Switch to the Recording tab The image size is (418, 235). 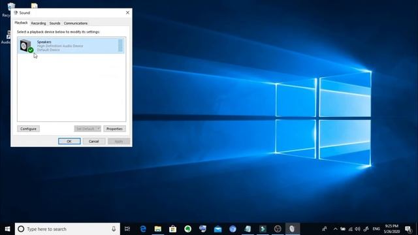39,23
